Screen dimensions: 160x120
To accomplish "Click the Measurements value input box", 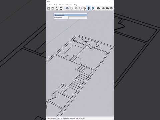I will tap(78, 18).
